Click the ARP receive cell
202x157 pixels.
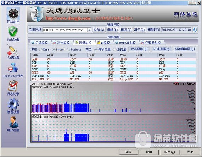tap(72, 72)
